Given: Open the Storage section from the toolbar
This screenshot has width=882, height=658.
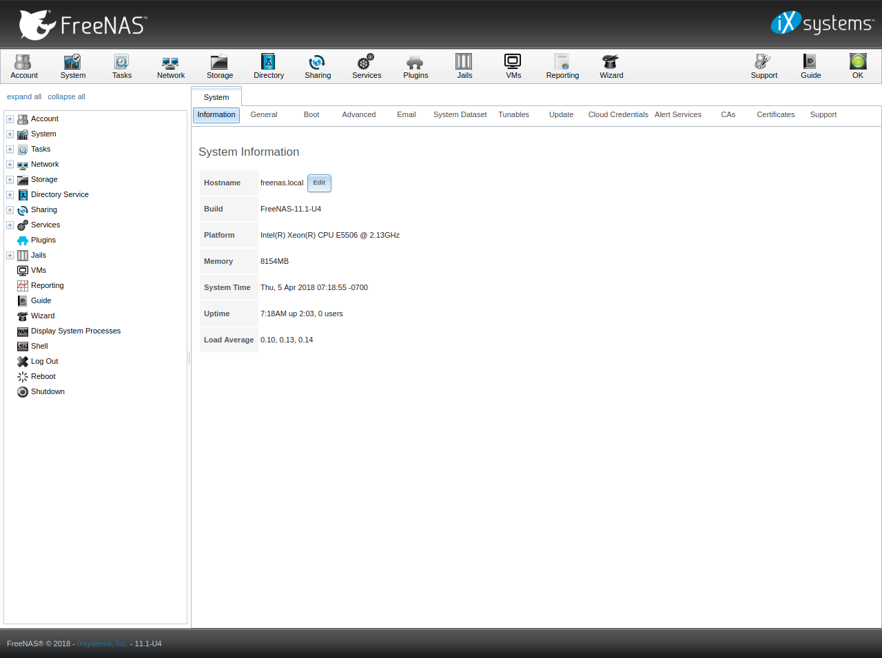Looking at the screenshot, I should click(219, 65).
